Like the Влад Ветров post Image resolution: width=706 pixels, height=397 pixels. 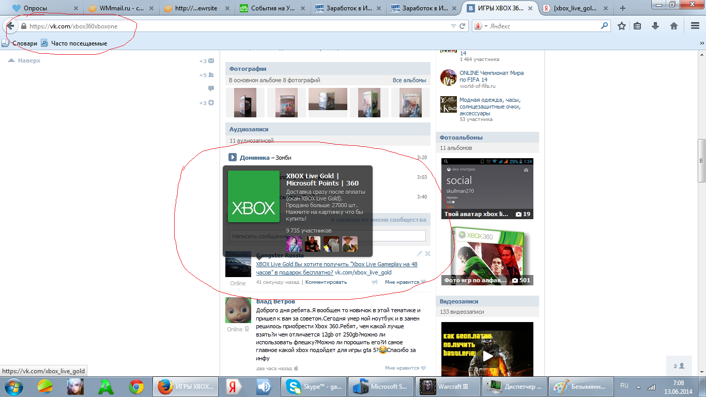[405, 368]
